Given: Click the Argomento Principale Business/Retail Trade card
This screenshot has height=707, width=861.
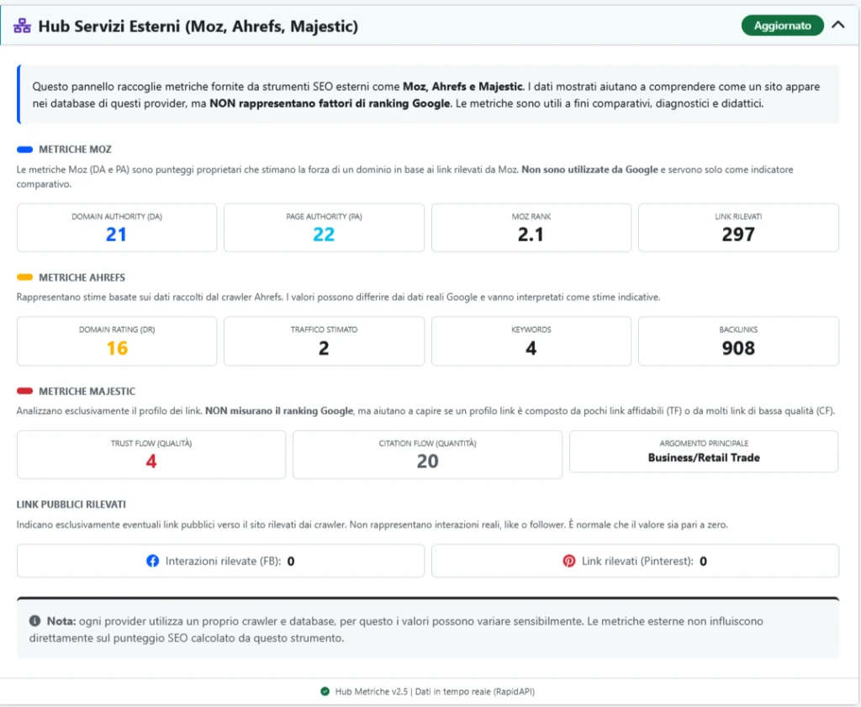Looking at the screenshot, I should coord(704,451).
